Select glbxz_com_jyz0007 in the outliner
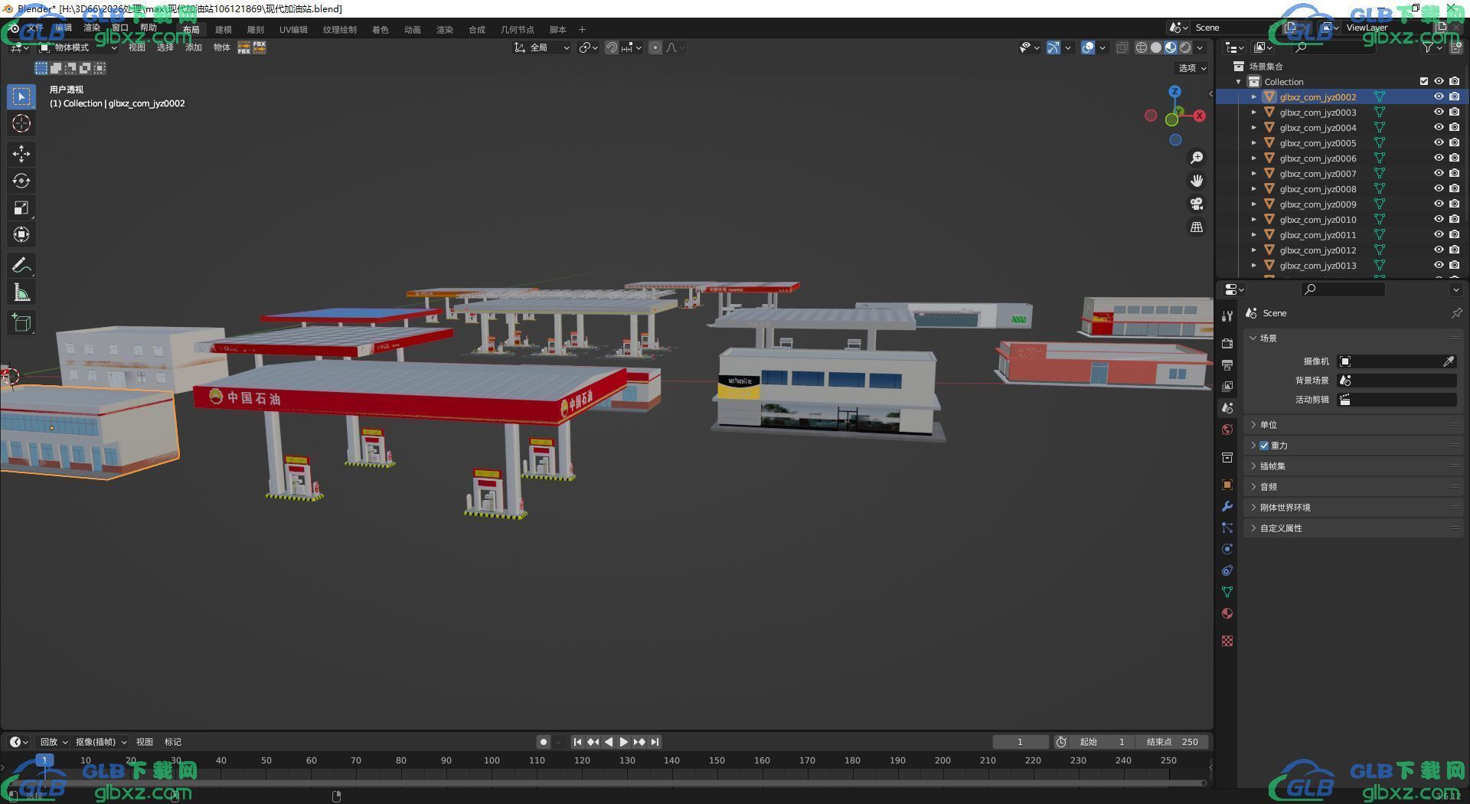Viewport: 1470px width, 804px height. click(1318, 174)
